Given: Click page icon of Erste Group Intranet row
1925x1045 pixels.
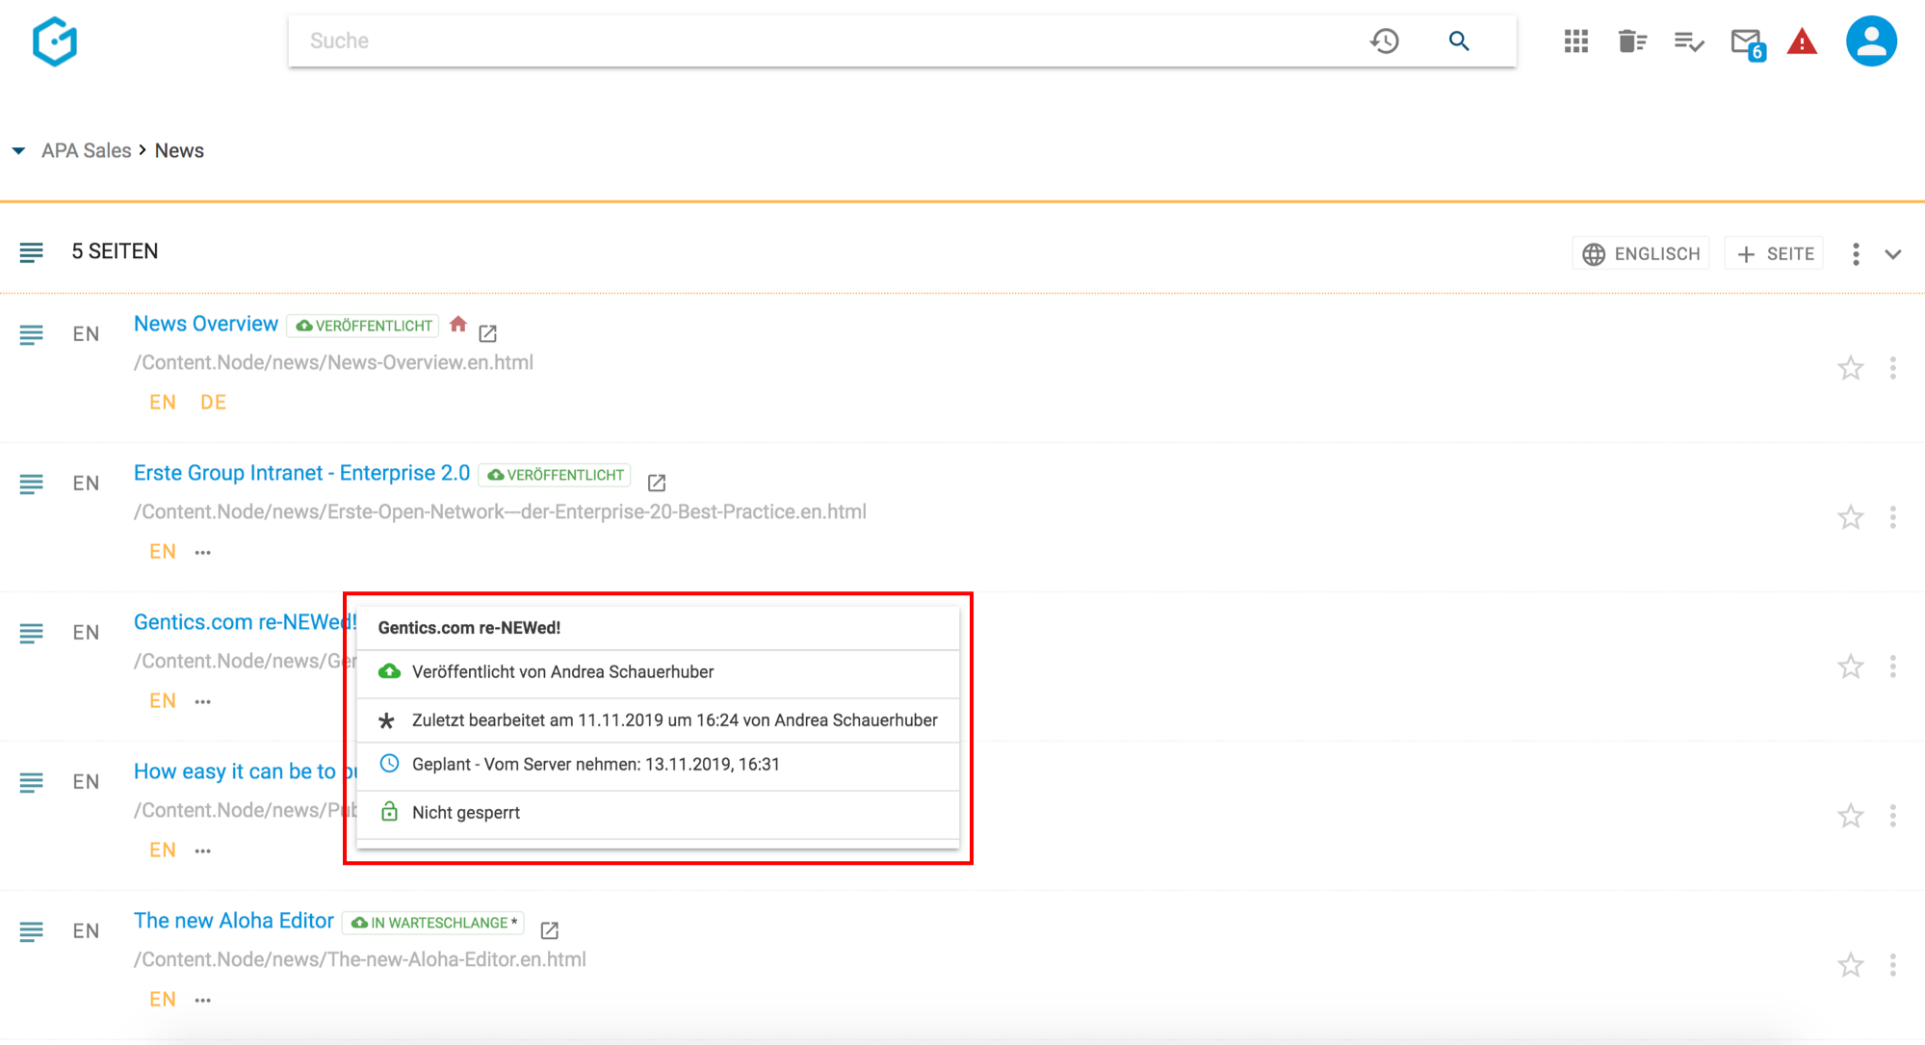Looking at the screenshot, I should [31, 483].
